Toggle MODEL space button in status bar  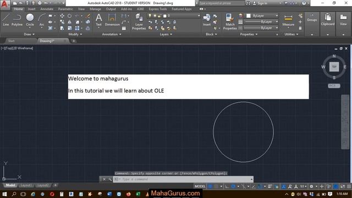200,186
